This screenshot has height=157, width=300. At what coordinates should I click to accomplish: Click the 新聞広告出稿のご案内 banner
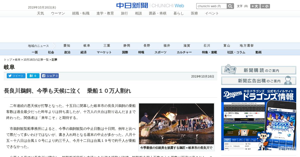tap(259, 80)
